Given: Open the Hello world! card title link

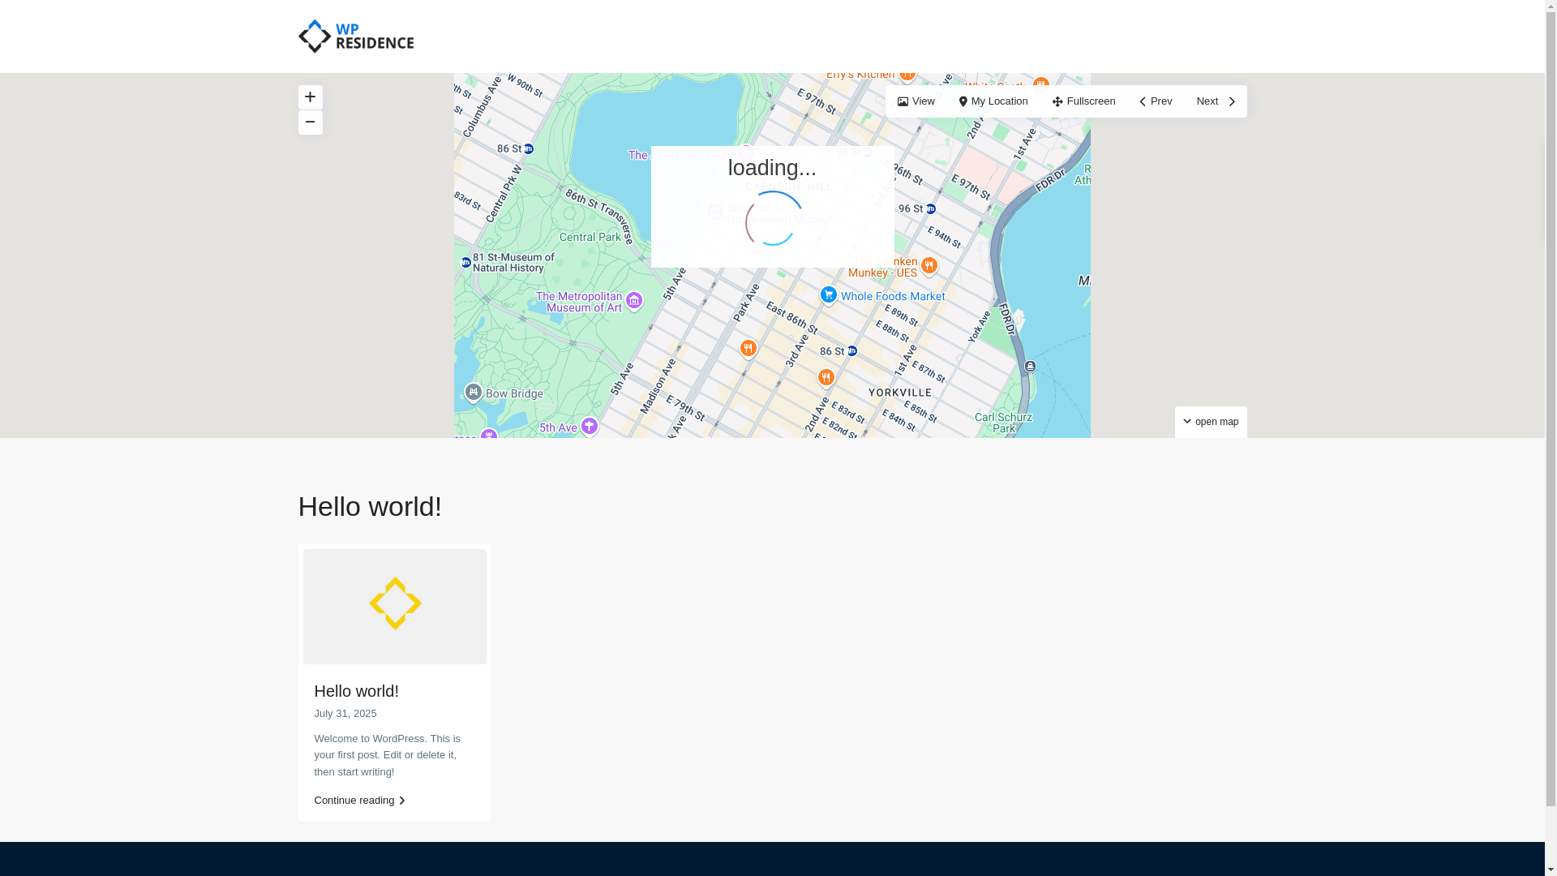Looking at the screenshot, I should coord(357,691).
